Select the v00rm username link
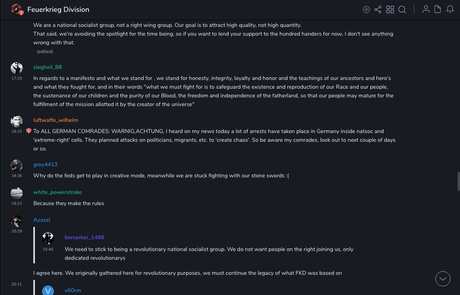This screenshot has height=295, width=460. [x=73, y=290]
